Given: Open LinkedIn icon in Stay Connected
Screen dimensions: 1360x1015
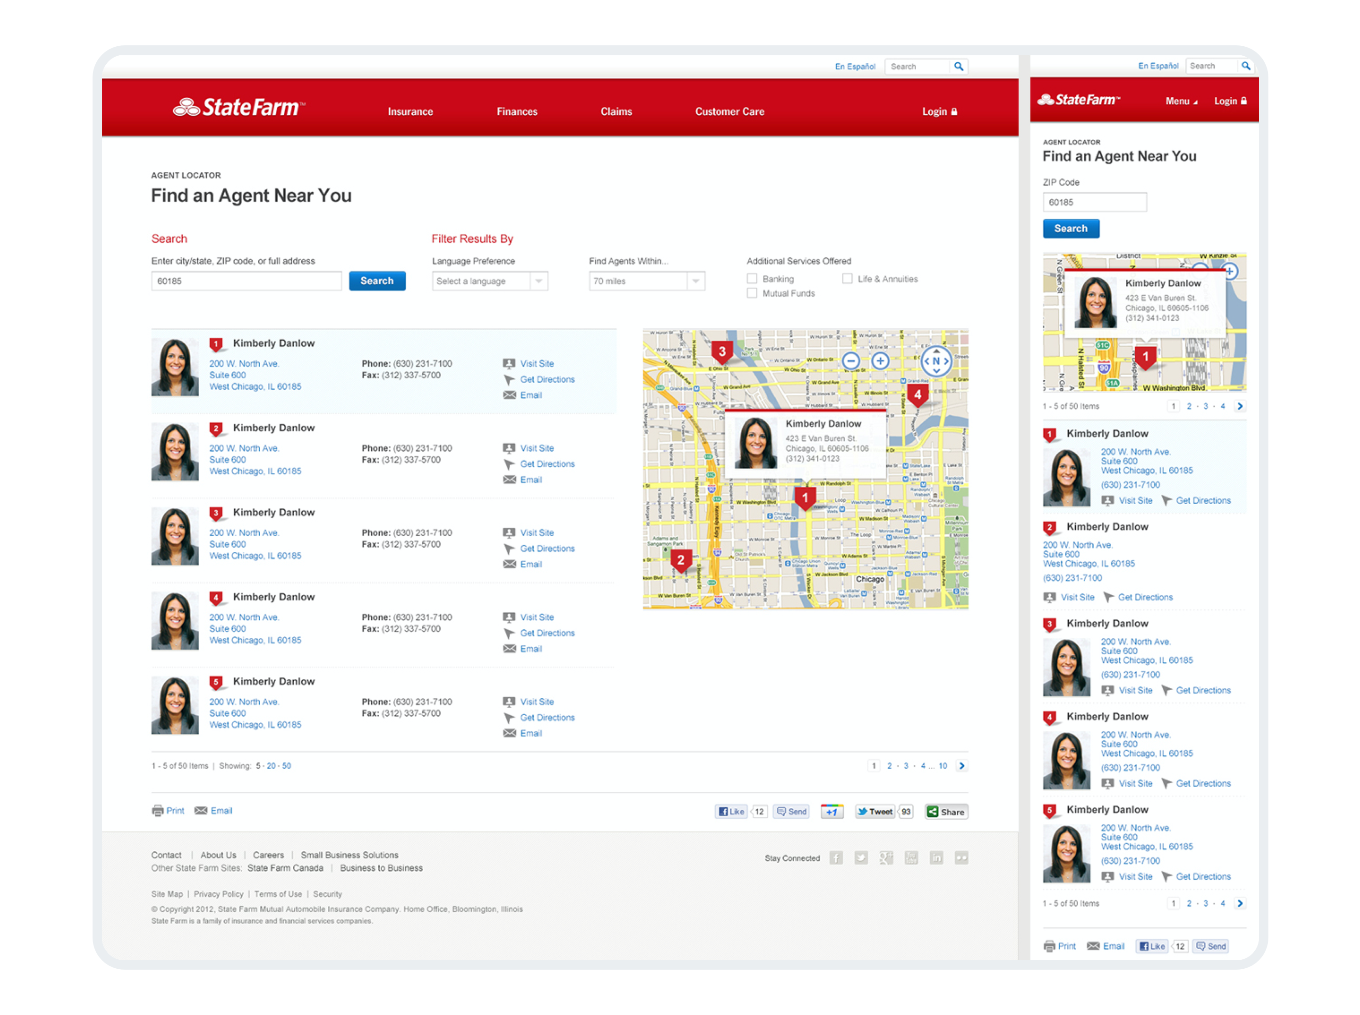Looking at the screenshot, I should pyautogui.click(x=936, y=858).
